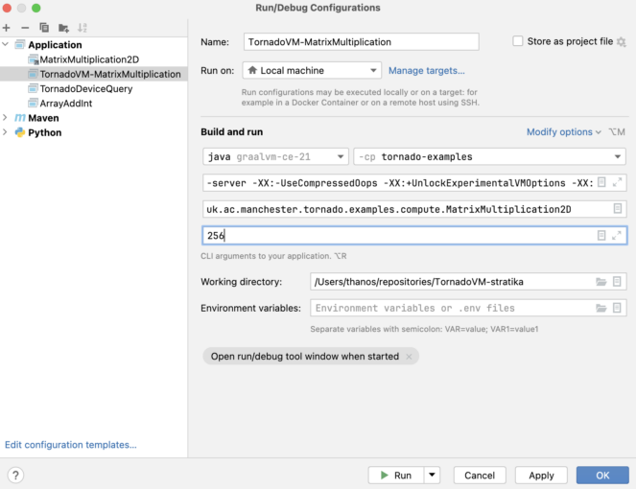Click the gear icon beside Store as project file
This screenshot has height=489, width=636.
[x=621, y=42]
